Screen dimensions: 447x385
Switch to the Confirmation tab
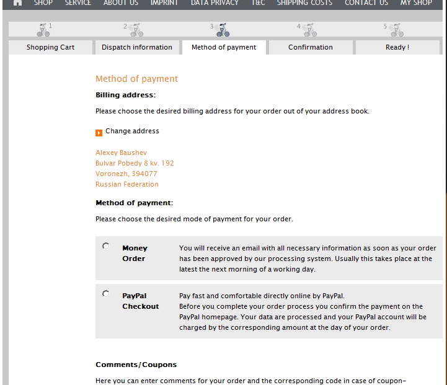(311, 47)
